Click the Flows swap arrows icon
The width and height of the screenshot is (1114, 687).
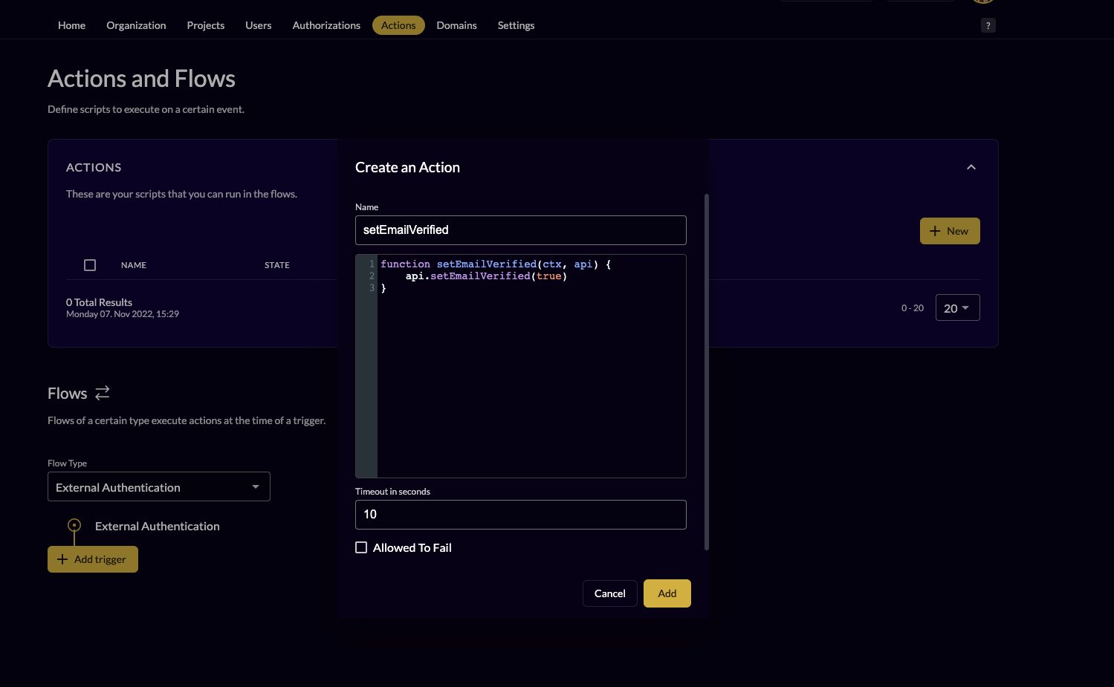(x=103, y=392)
